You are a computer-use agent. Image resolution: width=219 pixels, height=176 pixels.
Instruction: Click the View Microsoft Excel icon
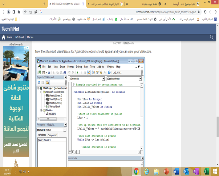(x=40, y=72)
